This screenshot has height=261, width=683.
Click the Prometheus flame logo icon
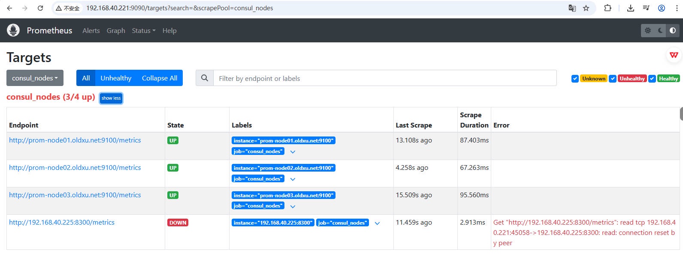[x=13, y=30]
